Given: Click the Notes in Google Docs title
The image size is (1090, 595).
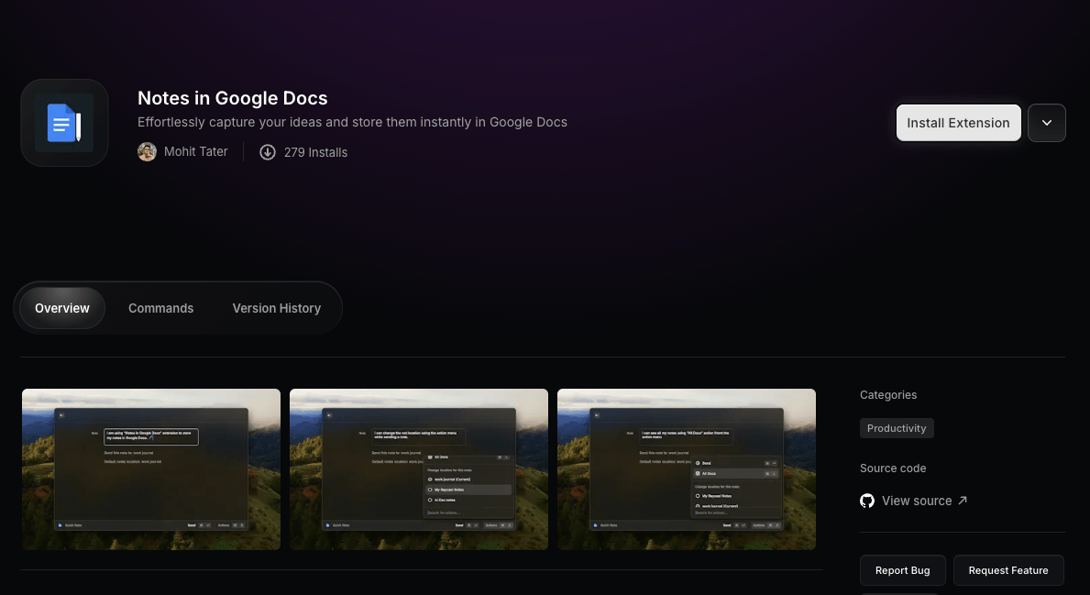Looking at the screenshot, I should pyautogui.click(x=232, y=98).
